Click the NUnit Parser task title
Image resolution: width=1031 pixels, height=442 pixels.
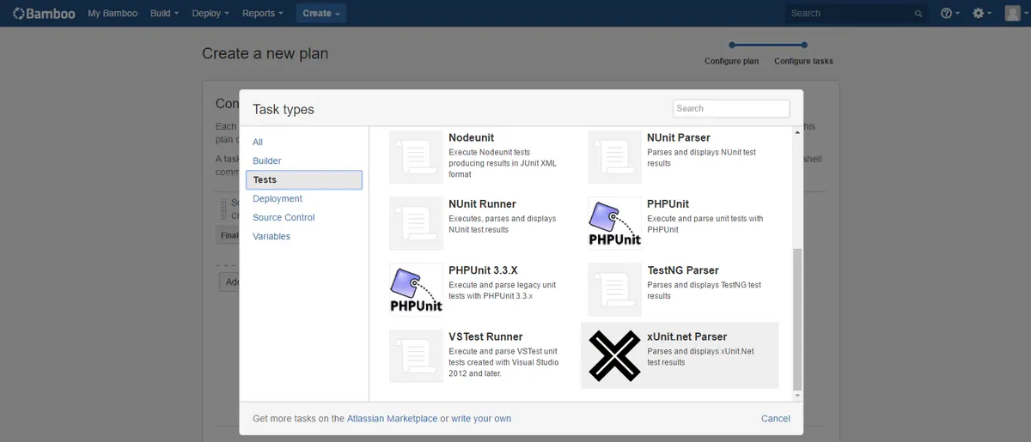click(679, 137)
